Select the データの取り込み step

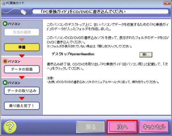pyautogui.click(x=22, y=91)
